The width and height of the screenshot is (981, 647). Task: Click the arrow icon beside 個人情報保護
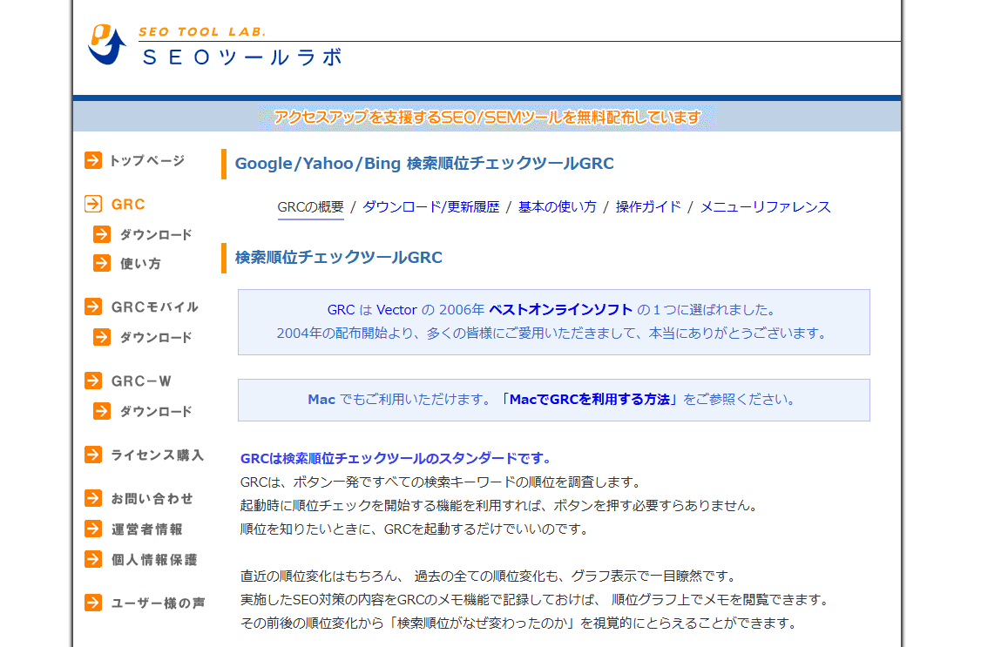click(x=93, y=559)
